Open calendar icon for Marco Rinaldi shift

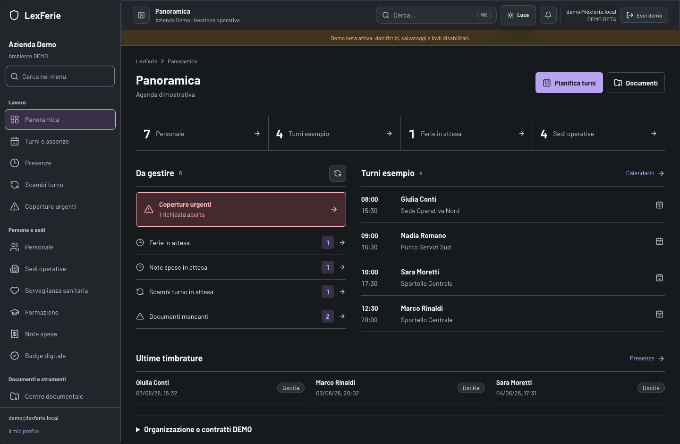[x=659, y=314]
